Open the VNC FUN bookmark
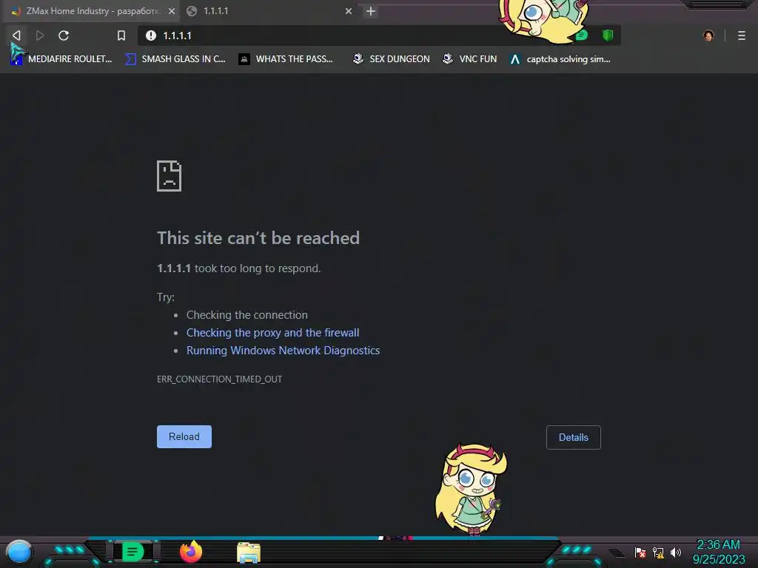 (x=470, y=59)
